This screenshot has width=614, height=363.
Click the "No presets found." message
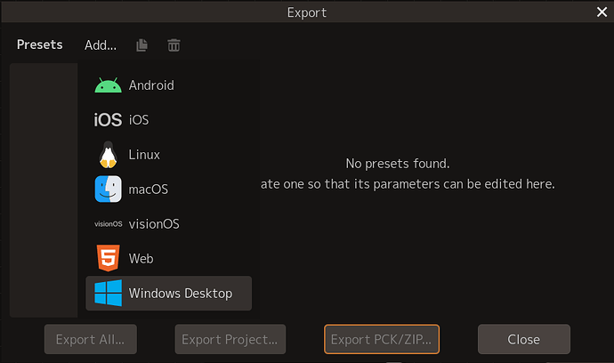tap(398, 164)
